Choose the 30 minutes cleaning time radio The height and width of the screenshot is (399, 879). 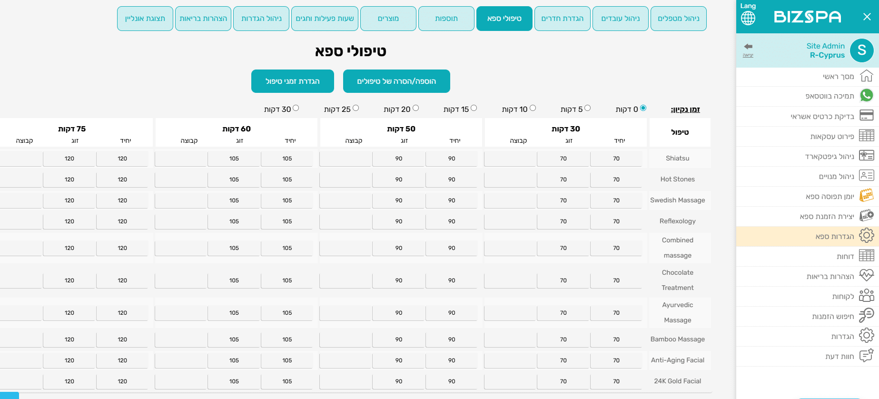click(296, 109)
